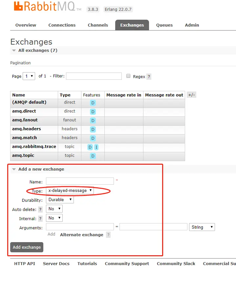
Task: Focus the Arguments value input field
Action: tap(153, 227)
